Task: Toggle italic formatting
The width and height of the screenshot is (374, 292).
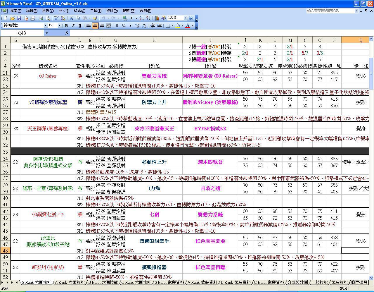Action: (x=73, y=26)
